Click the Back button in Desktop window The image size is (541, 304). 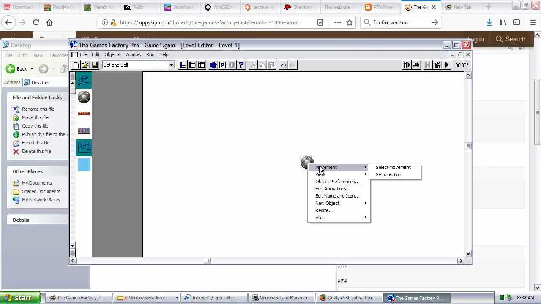point(17,69)
